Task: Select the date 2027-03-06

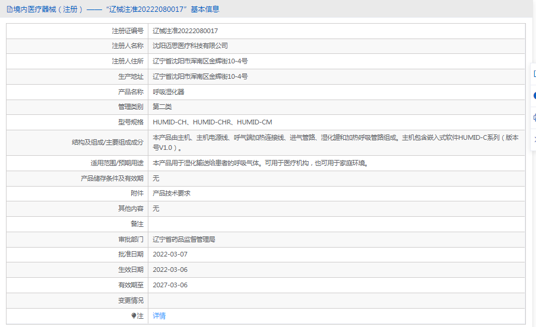Action: [x=170, y=285]
